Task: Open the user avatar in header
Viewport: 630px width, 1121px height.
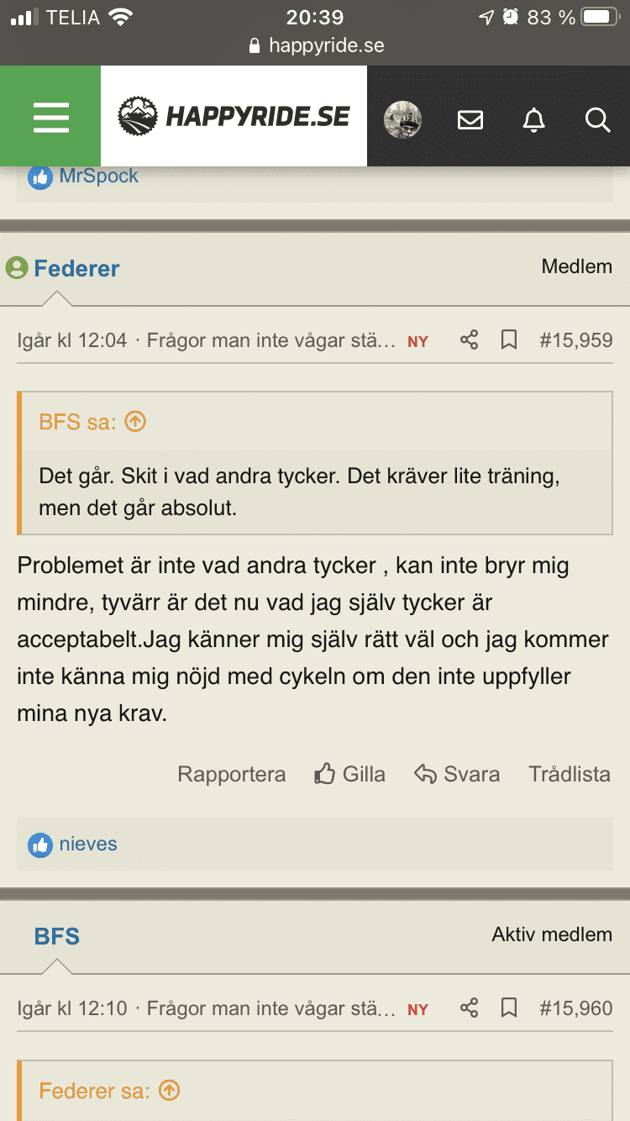Action: (x=402, y=119)
